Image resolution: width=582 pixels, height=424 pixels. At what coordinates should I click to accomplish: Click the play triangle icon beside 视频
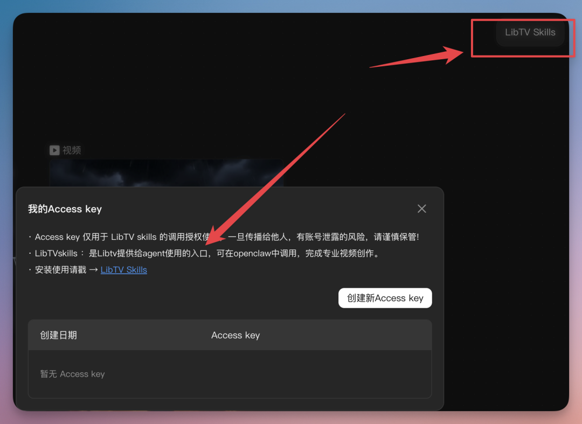54,150
